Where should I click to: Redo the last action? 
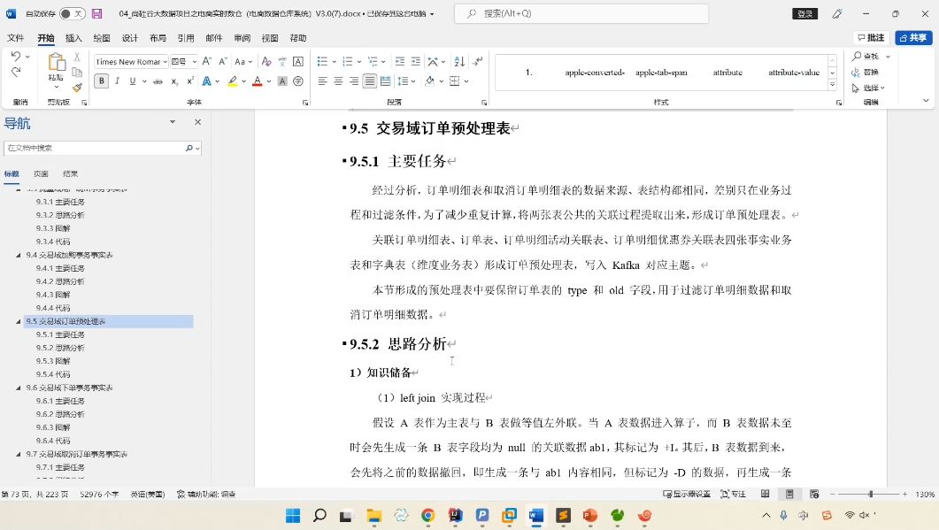point(16,72)
